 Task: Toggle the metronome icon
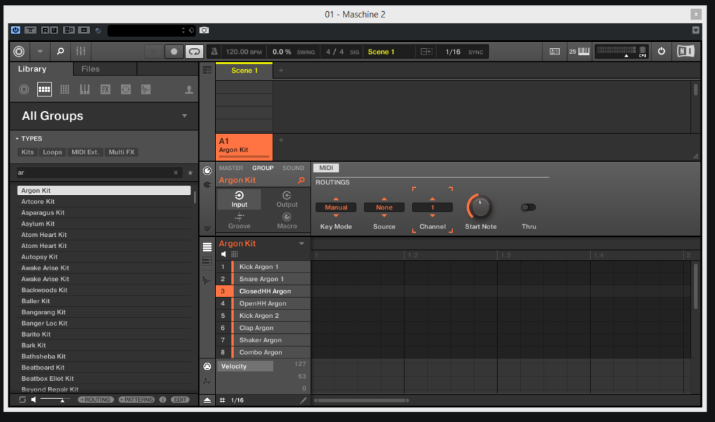(214, 52)
